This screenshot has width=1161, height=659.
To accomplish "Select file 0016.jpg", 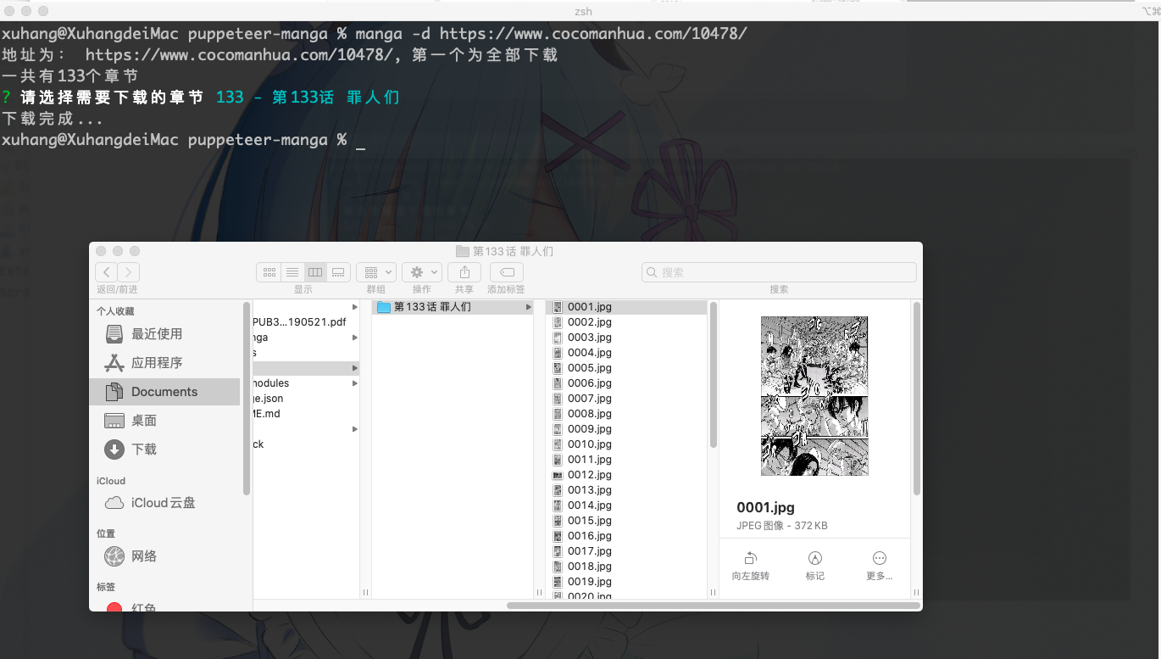I will click(625, 536).
